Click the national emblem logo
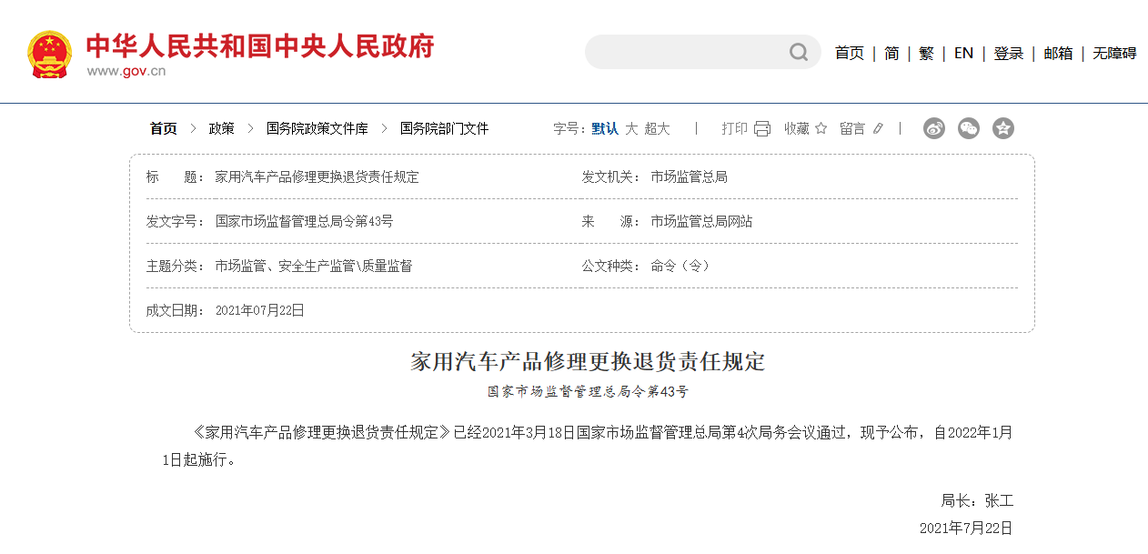Image resolution: width=1148 pixels, height=554 pixels. (x=49, y=54)
